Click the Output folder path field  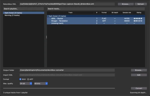tap(67, 70)
